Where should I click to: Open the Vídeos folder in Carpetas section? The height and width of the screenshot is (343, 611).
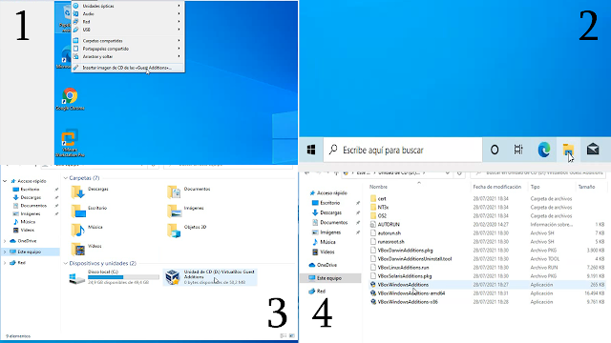(87, 249)
